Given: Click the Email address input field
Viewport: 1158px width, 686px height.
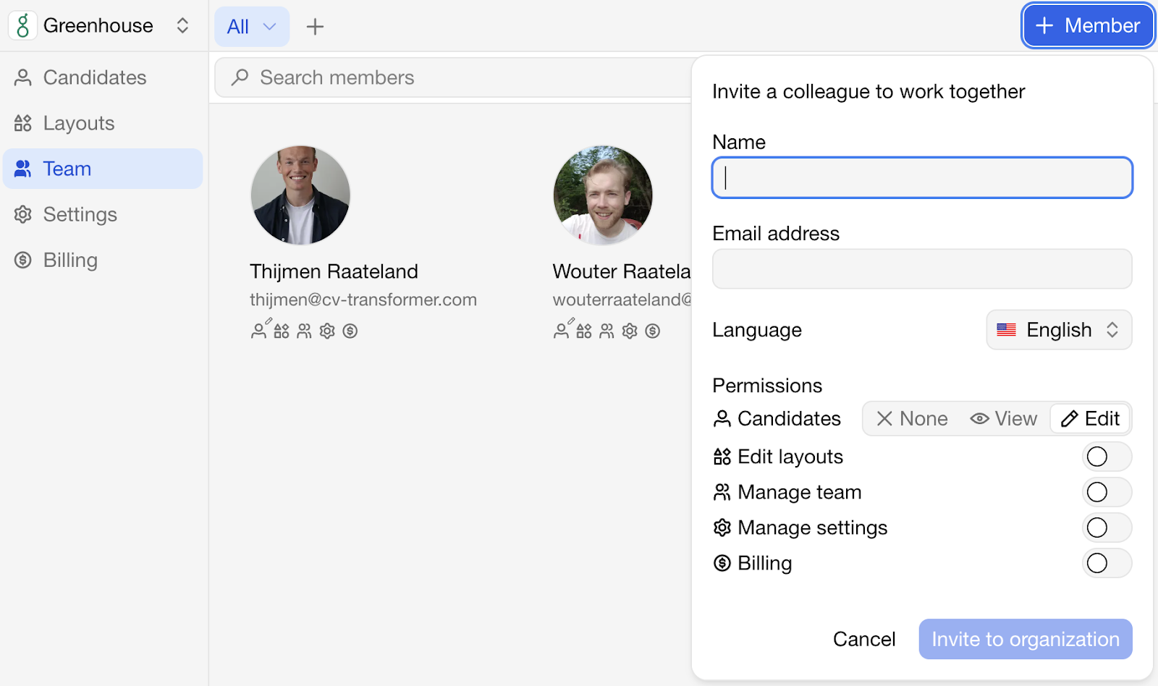Looking at the screenshot, I should click(922, 269).
